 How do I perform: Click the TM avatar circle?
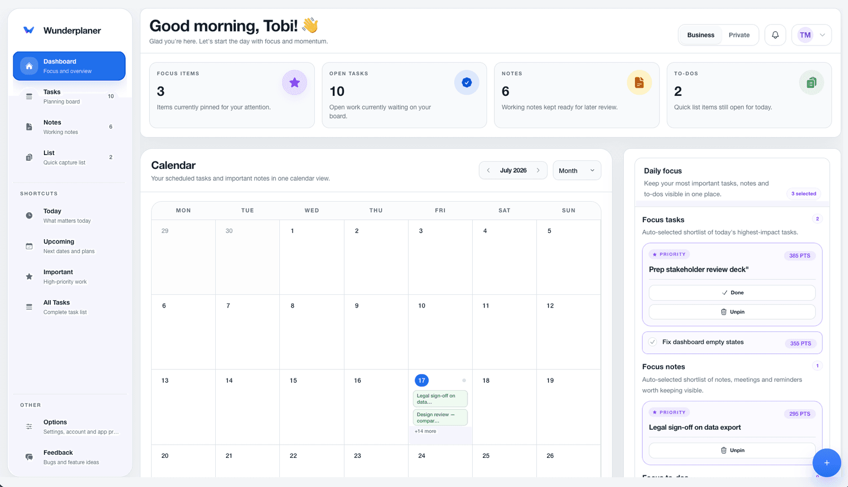click(x=805, y=35)
